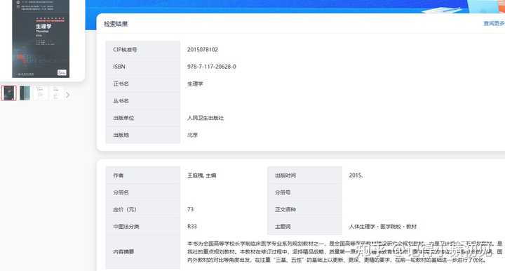Screen dimensions: 505x271
Task: Select the second cover thumbnail
Action: click(x=25, y=93)
